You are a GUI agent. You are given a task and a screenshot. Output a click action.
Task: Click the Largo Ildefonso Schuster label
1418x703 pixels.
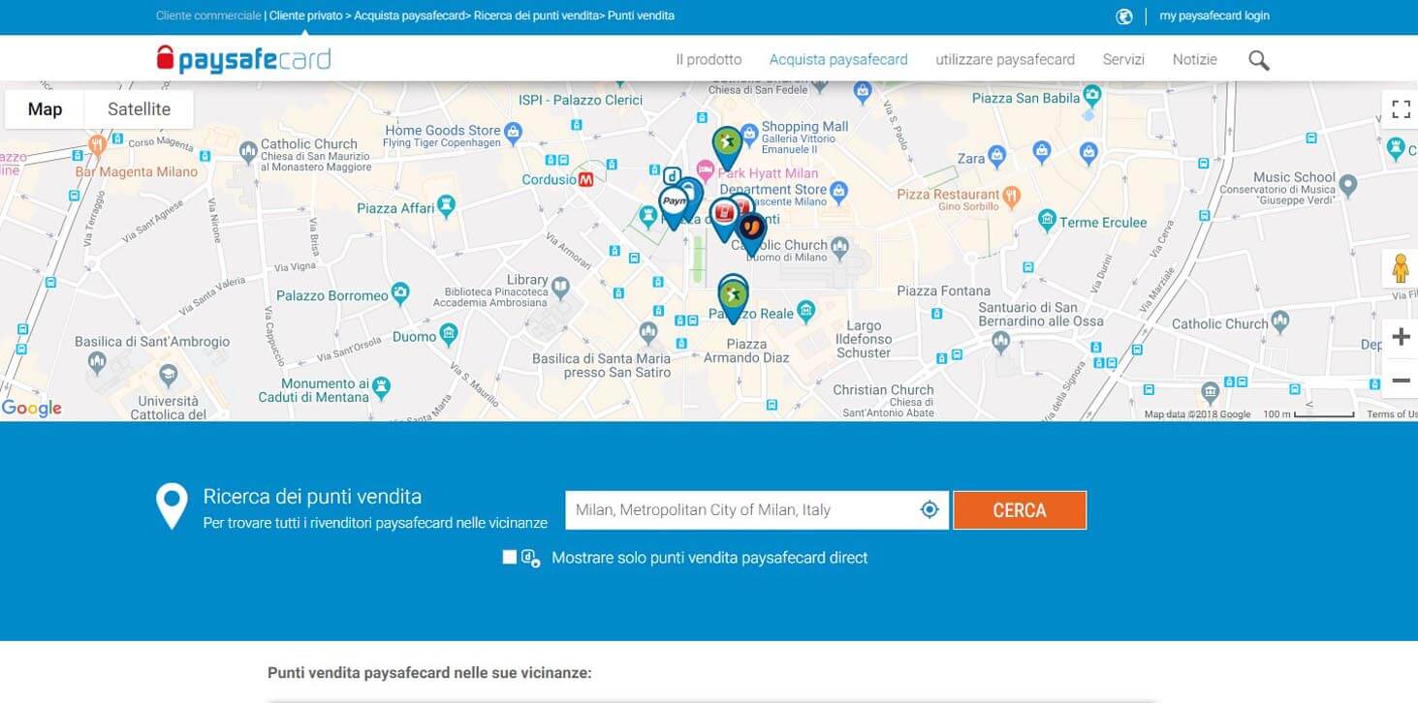(863, 340)
